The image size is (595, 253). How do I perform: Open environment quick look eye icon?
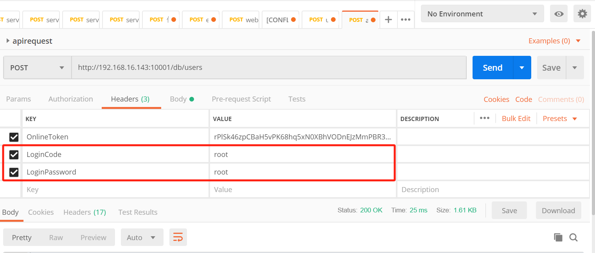tap(559, 14)
